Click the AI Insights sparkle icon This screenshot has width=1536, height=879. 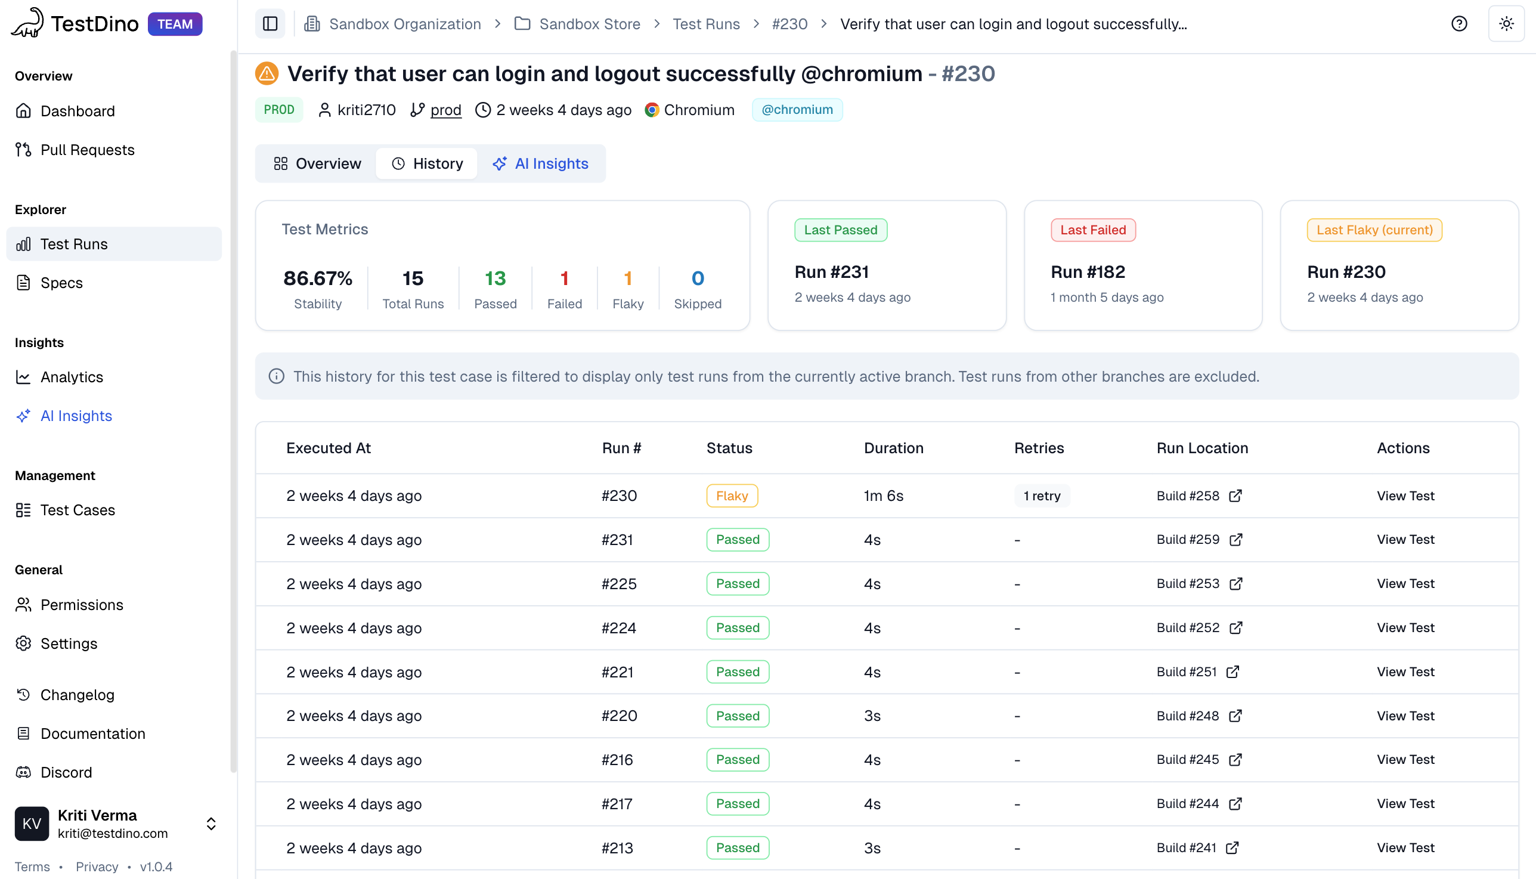click(23, 416)
